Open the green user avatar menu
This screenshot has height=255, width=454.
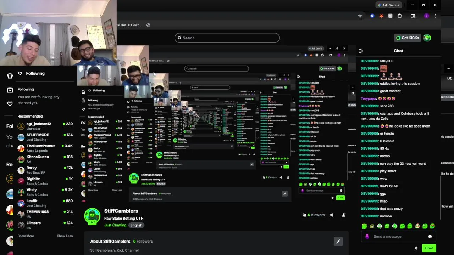(427, 38)
